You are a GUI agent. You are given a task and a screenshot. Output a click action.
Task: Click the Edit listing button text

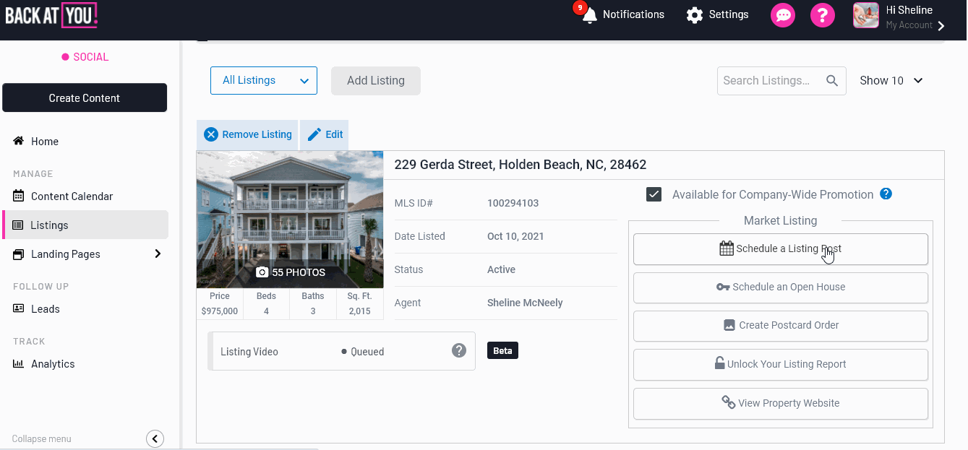[x=334, y=134]
